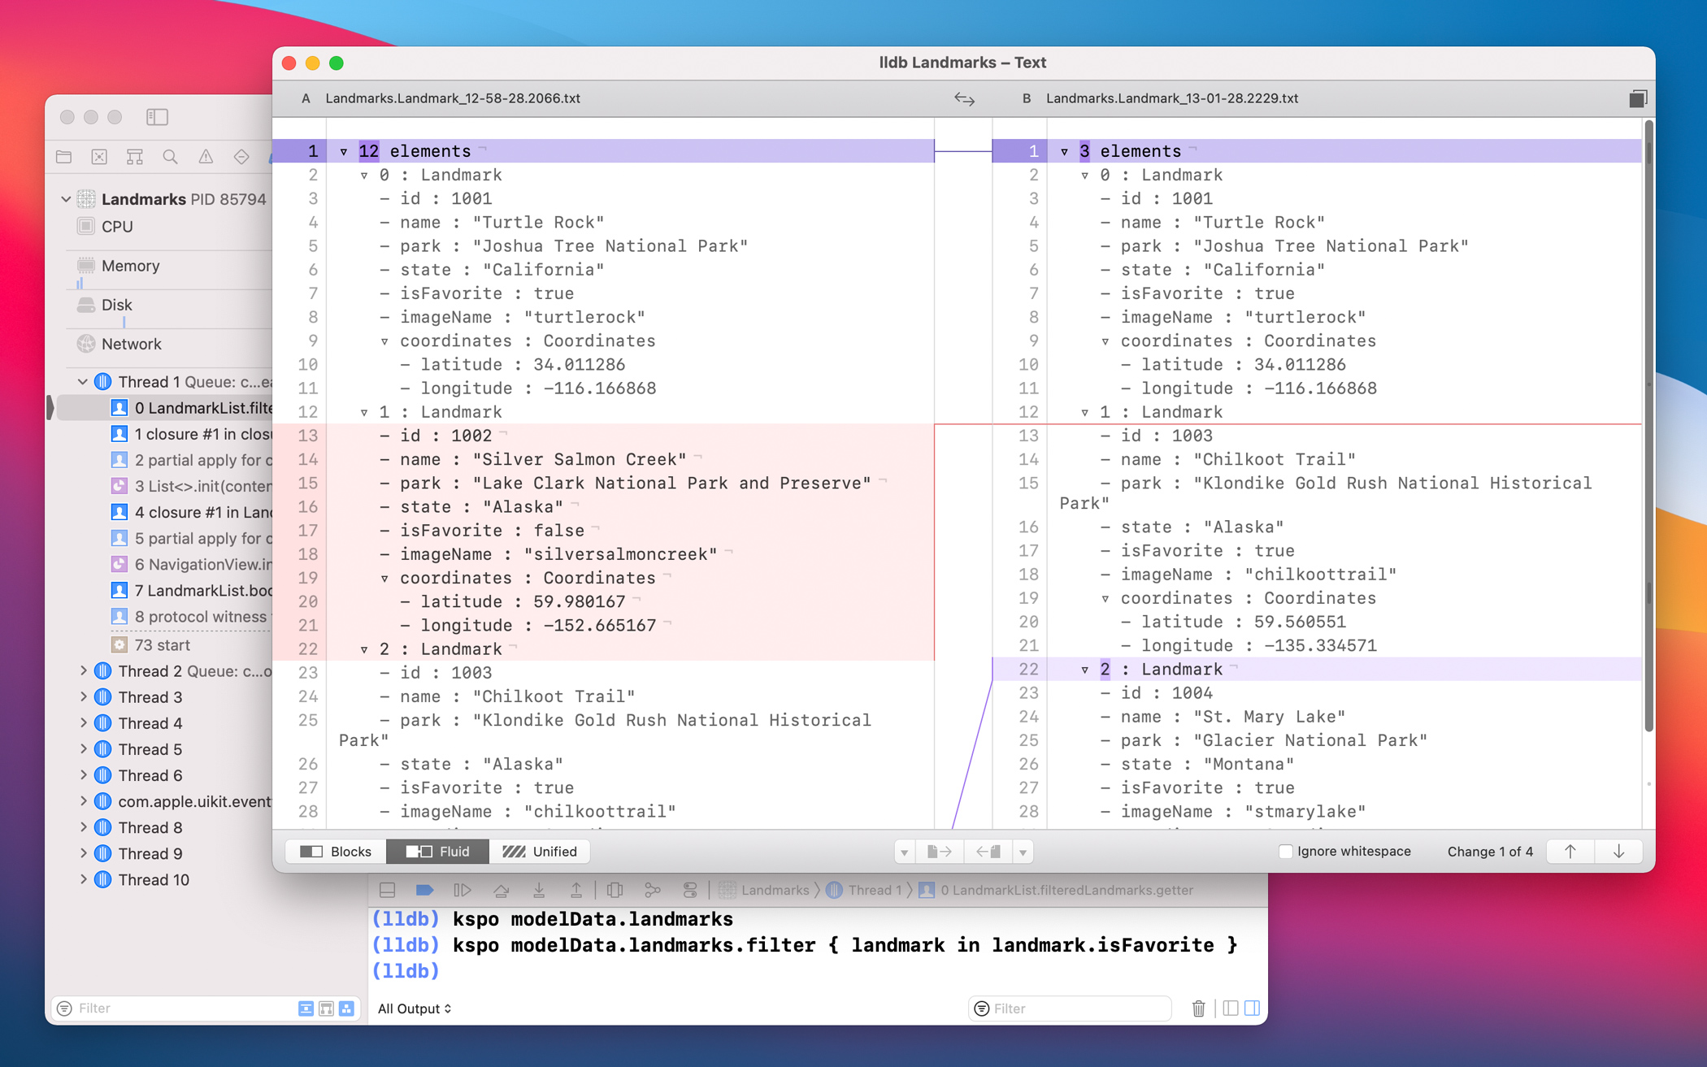Open the symbol navigator icon in Xcode
Image resolution: width=1707 pixels, height=1067 pixels.
tap(135, 157)
